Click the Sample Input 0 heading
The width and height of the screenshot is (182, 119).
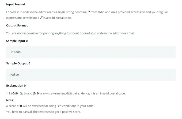click(x=17, y=41)
